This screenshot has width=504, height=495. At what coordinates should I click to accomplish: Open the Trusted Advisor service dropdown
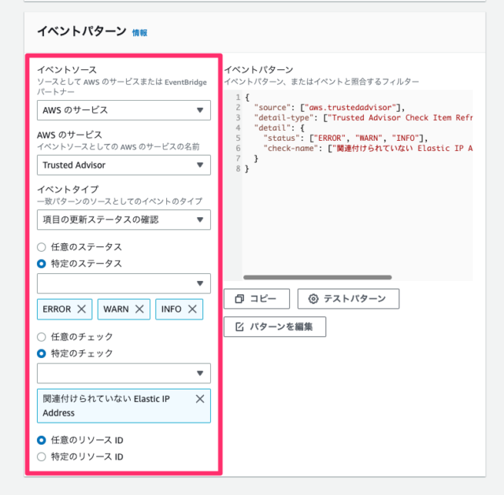[x=124, y=165]
